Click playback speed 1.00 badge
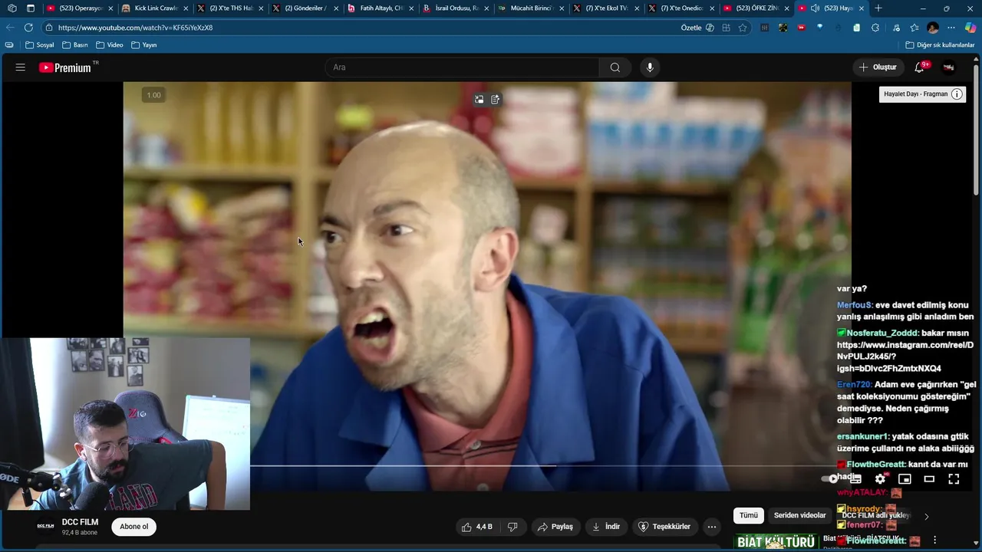Screen dimensions: 982x552 [x=153, y=95]
